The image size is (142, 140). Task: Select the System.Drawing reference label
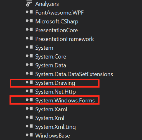[x=55, y=83]
